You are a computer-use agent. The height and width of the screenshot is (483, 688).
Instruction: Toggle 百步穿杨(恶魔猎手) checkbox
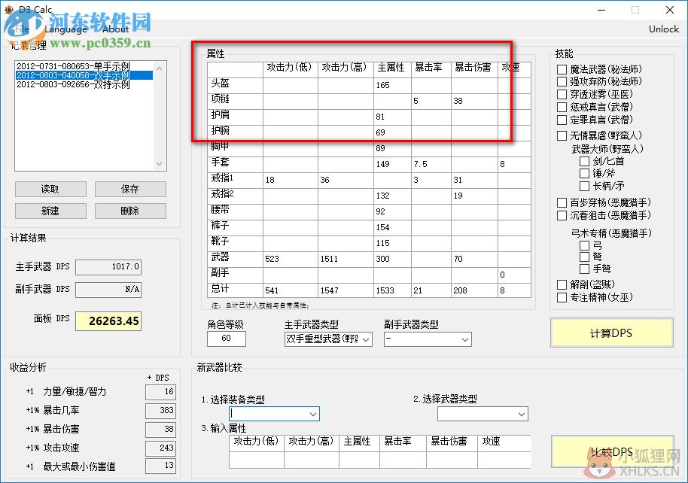click(562, 202)
